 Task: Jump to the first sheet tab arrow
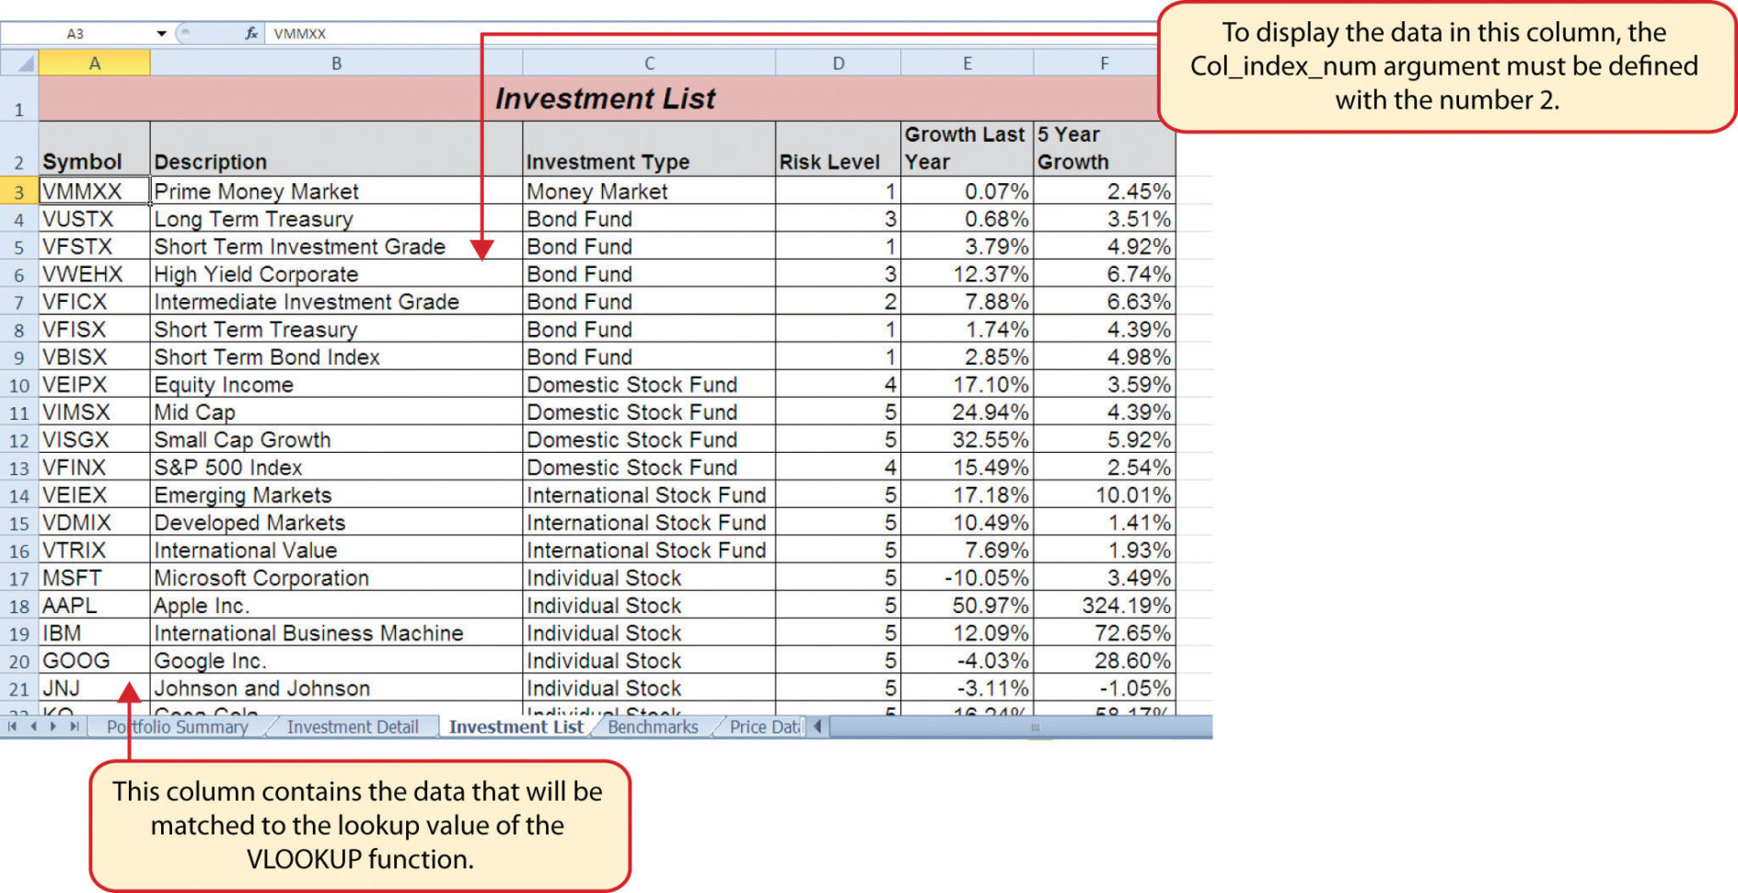coord(12,726)
